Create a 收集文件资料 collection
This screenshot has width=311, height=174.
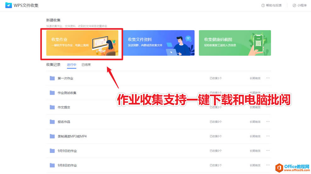coord(159,43)
